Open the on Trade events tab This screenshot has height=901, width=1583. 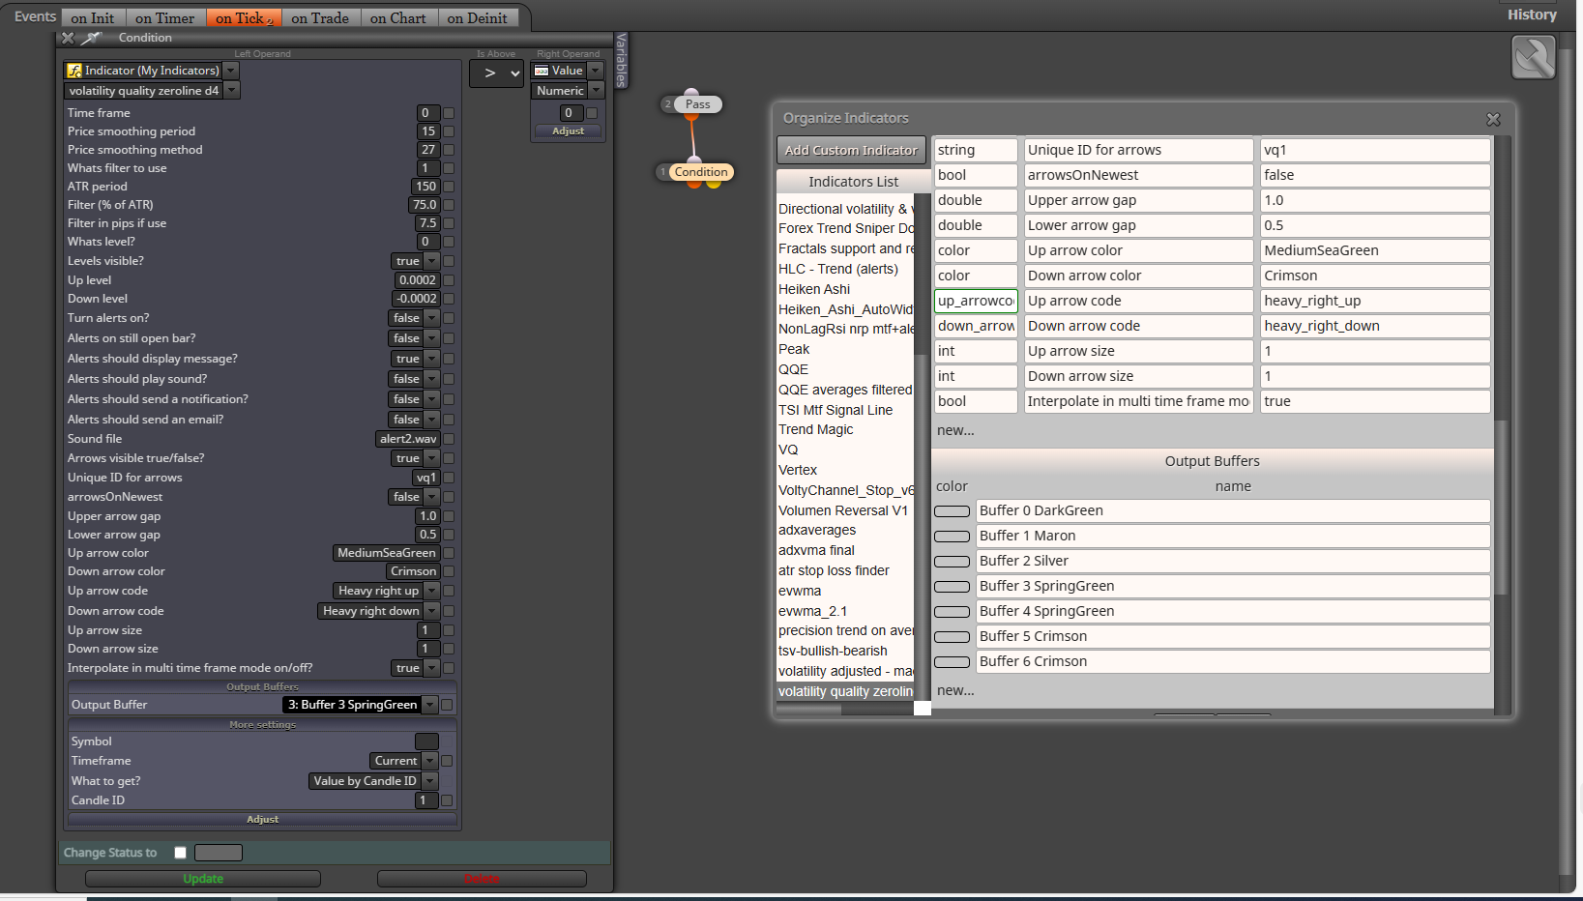320,17
